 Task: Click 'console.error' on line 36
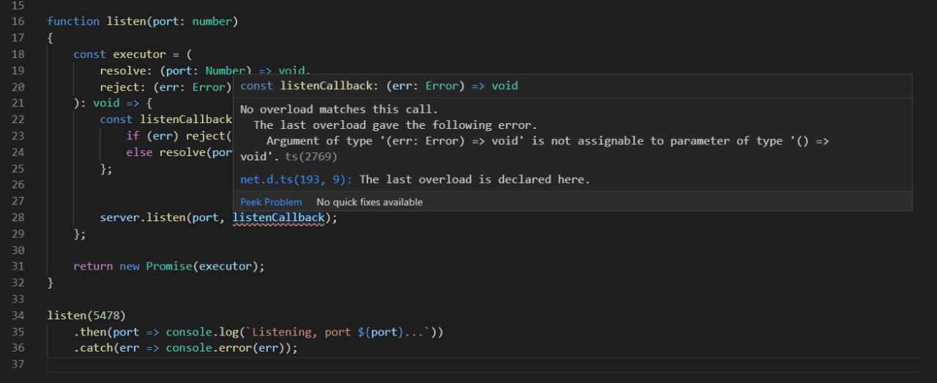tap(209, 349)
